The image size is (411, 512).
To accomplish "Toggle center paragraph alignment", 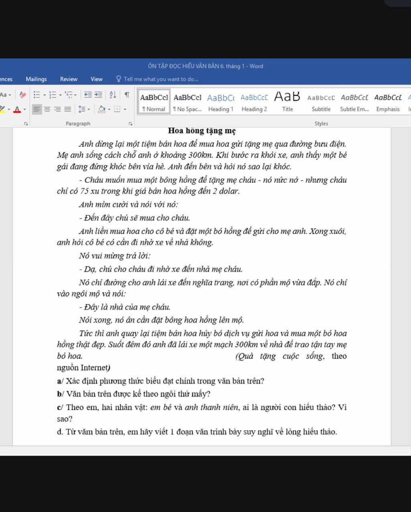I will pyautogui.click(x=47, y=109).
